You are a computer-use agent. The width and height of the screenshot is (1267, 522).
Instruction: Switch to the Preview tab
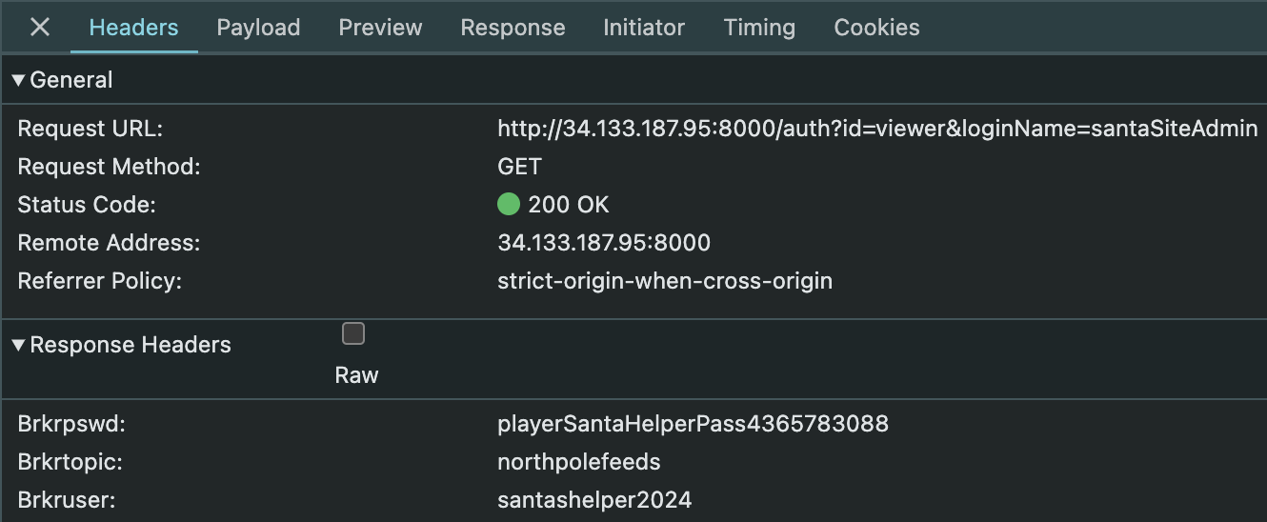pyautogui.click(x=380, y=28)
